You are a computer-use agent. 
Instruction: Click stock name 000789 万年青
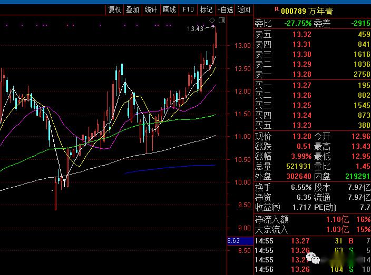click(x=307, y=11)
